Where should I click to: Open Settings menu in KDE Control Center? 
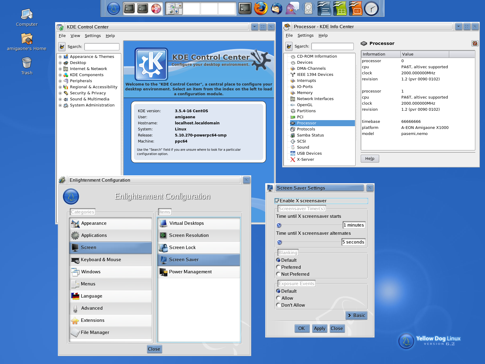point(93,35)
